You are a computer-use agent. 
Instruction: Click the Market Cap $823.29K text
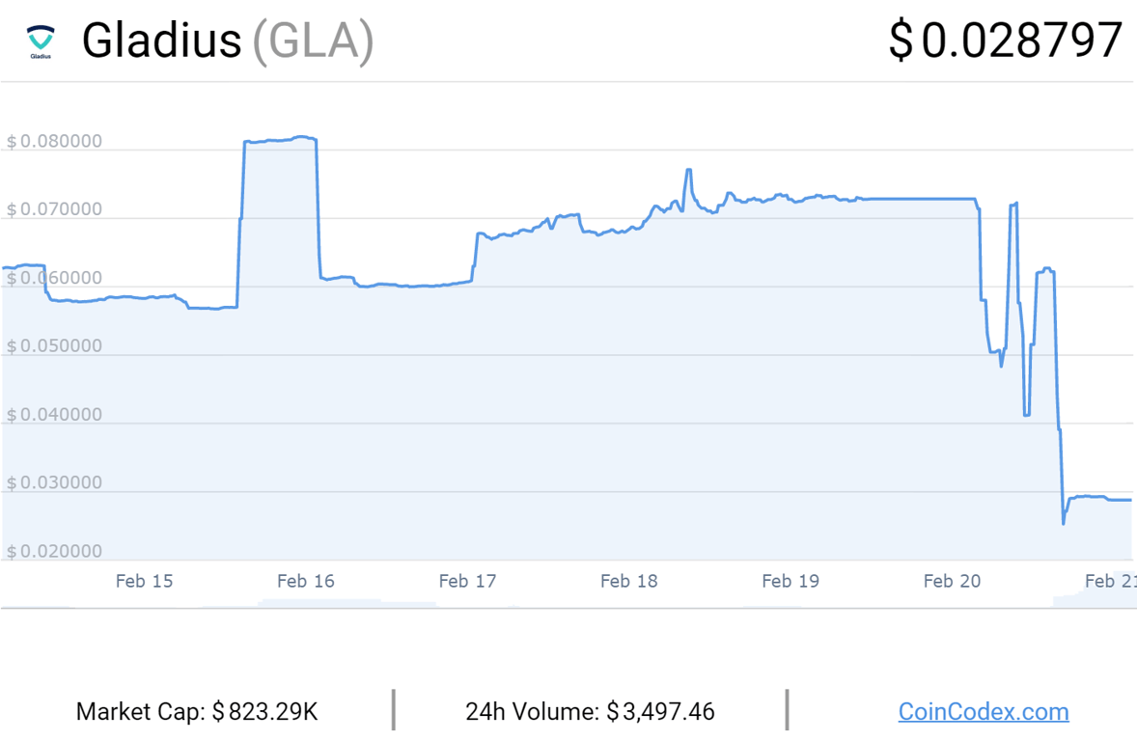tap(197, 712)
